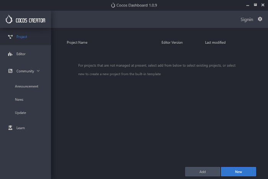Click the empty project list hint text

pos(157,70)
